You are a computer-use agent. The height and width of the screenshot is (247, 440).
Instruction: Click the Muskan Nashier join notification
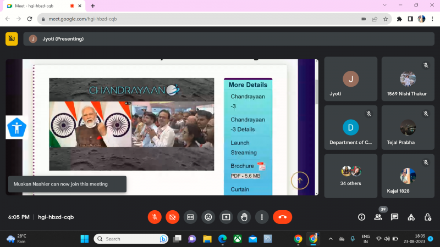click(x=67, y=184)
